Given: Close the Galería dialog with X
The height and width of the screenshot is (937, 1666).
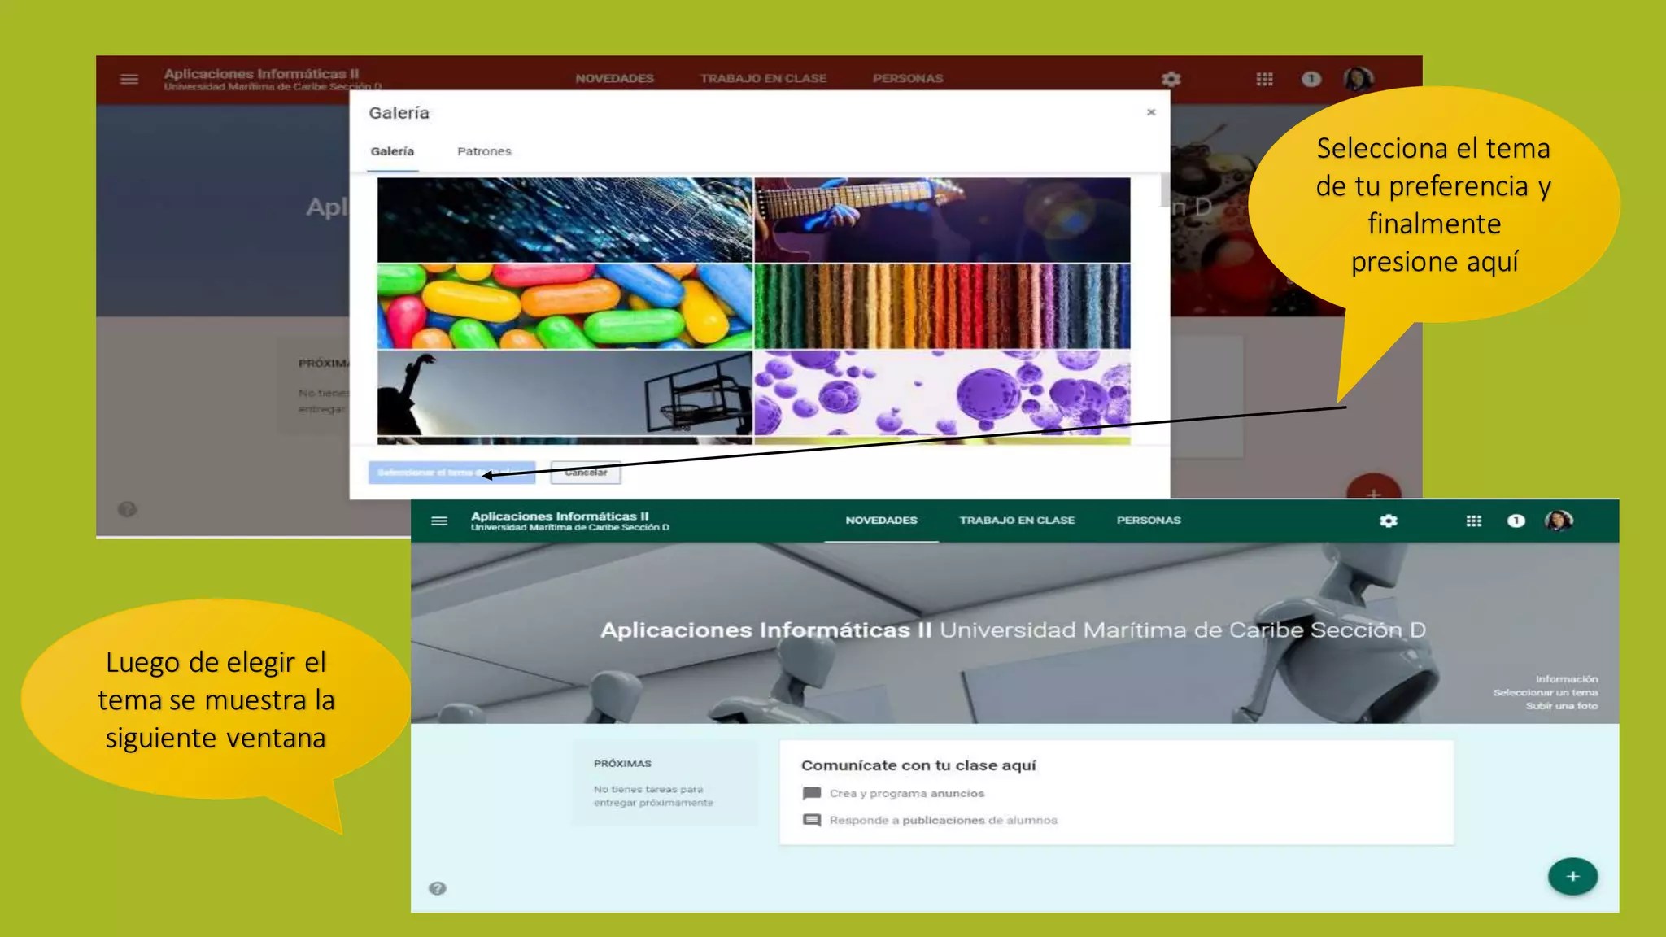Looking at the screenshot, I should [x=1151, y=112].
